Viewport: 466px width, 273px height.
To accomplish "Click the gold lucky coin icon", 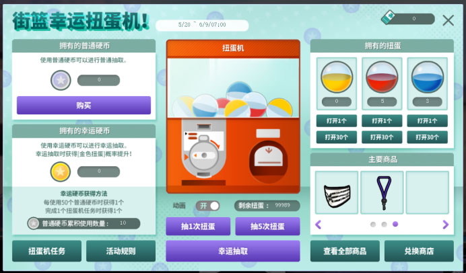I will pos(61,171).
